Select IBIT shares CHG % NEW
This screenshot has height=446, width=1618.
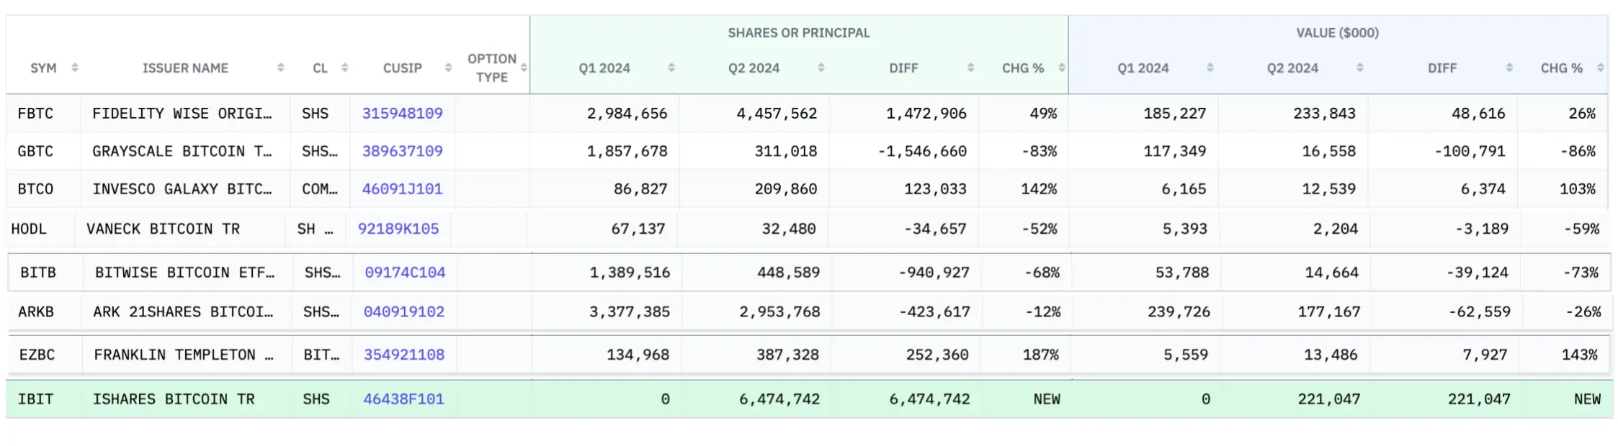coord(1047,399)
